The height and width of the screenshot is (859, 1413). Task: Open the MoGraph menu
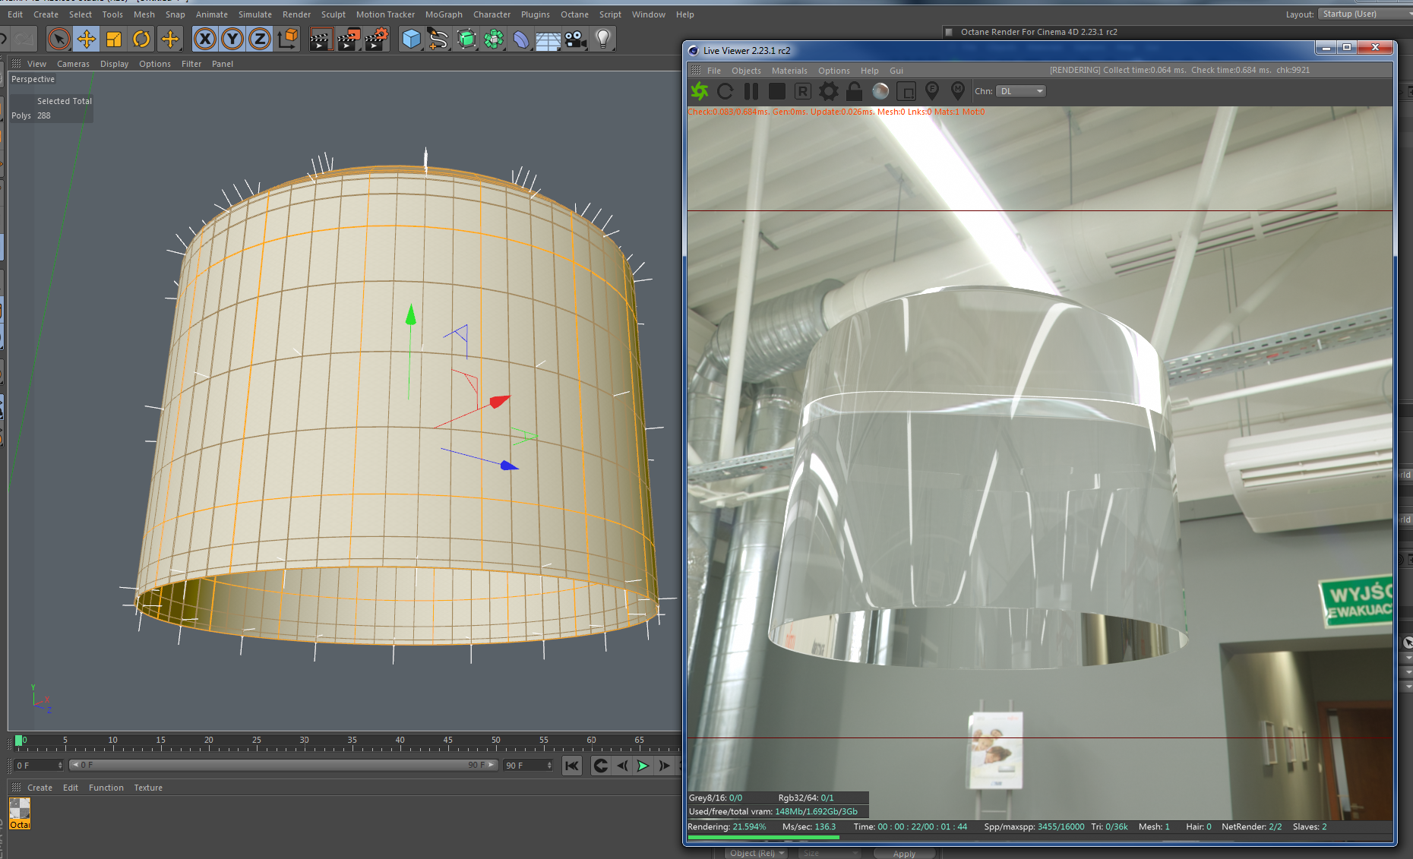(x=444, y=14)
